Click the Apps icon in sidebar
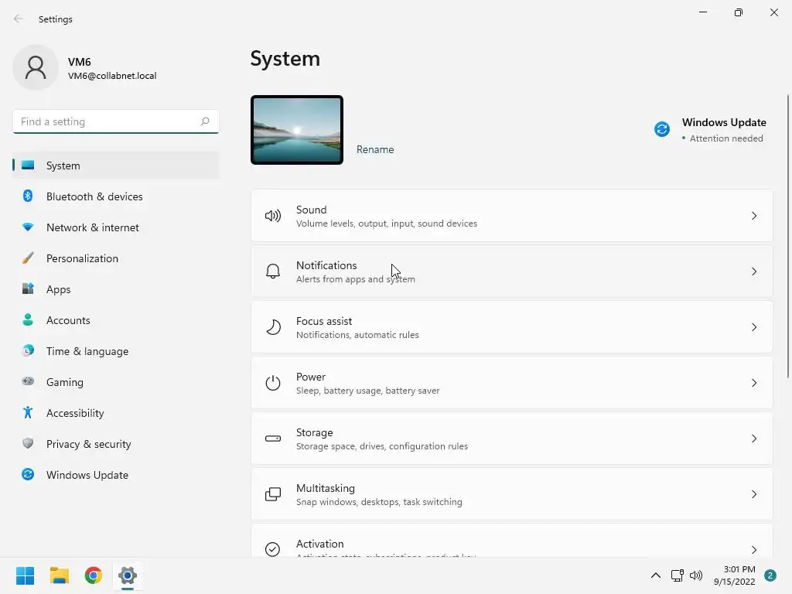Screen dimensions: 792x594 [x=28, y=289]
